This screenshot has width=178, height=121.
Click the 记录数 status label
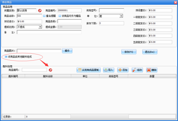[7, 116]
